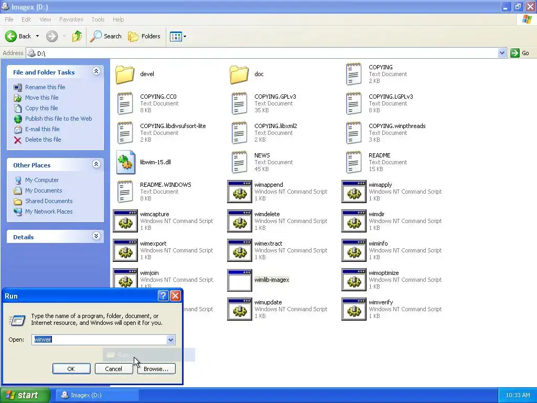Select the wimdir command script icon
The image size is (537, 403).
(x=354, y=221)
